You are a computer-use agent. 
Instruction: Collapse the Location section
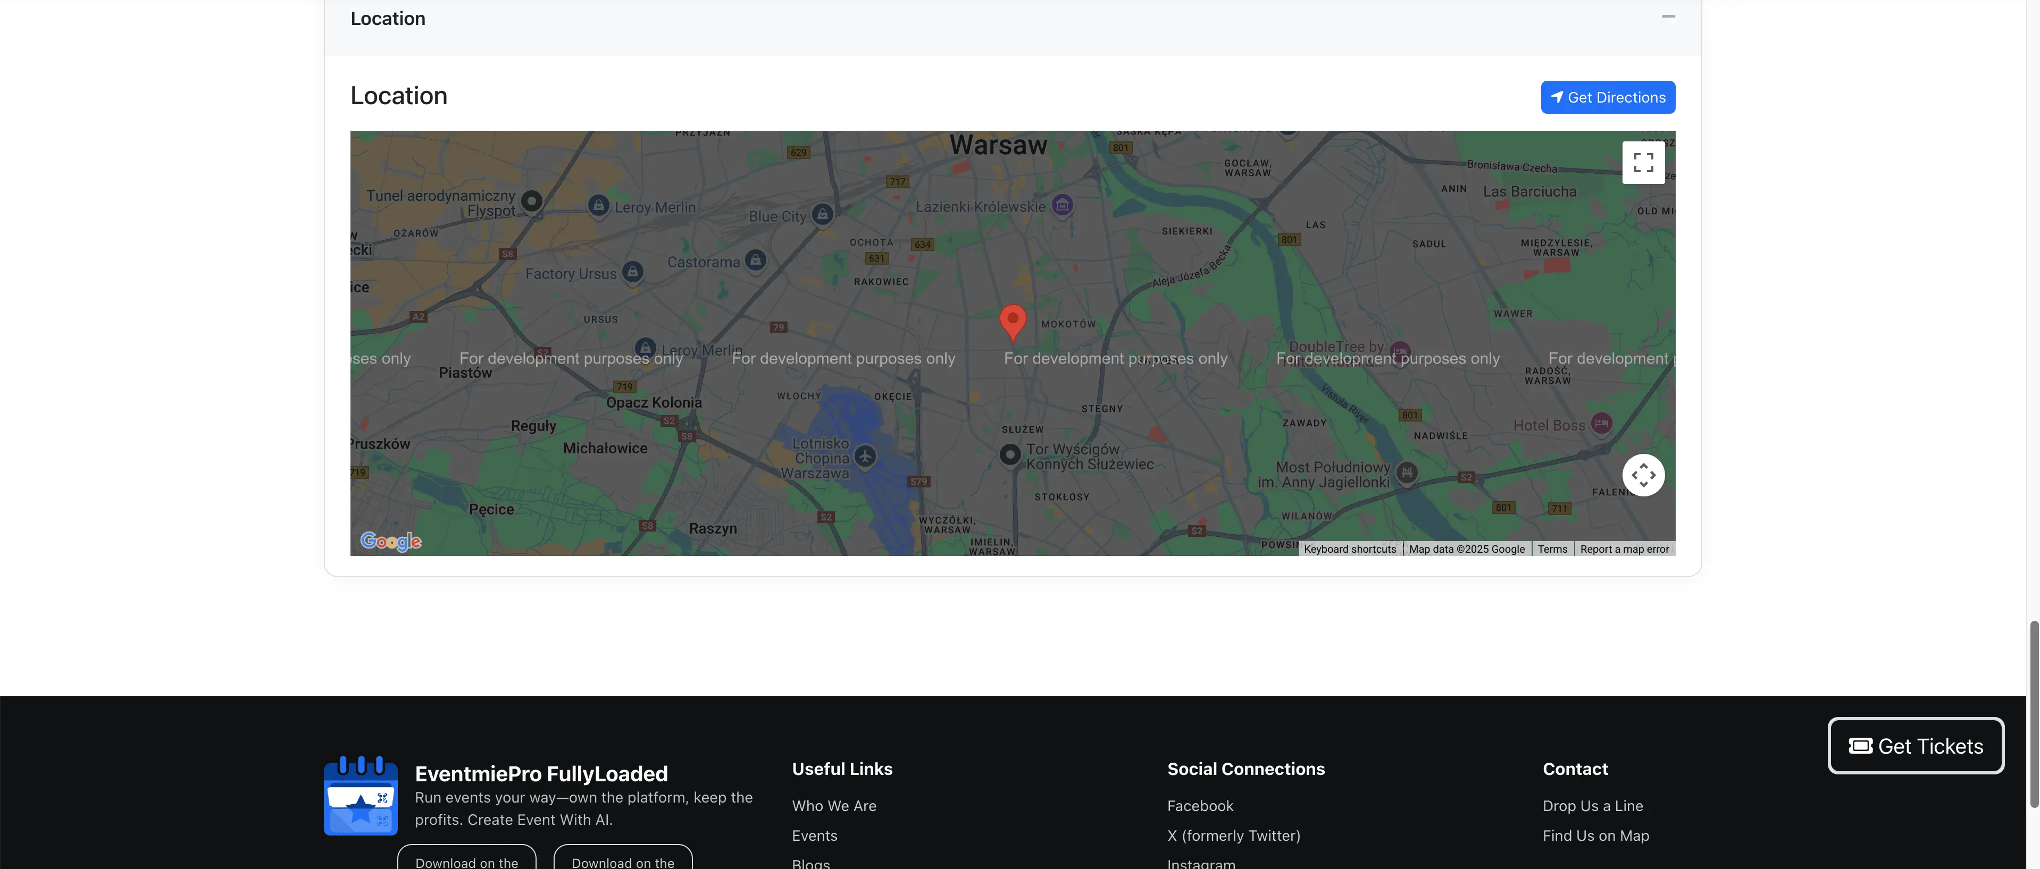1668,16
